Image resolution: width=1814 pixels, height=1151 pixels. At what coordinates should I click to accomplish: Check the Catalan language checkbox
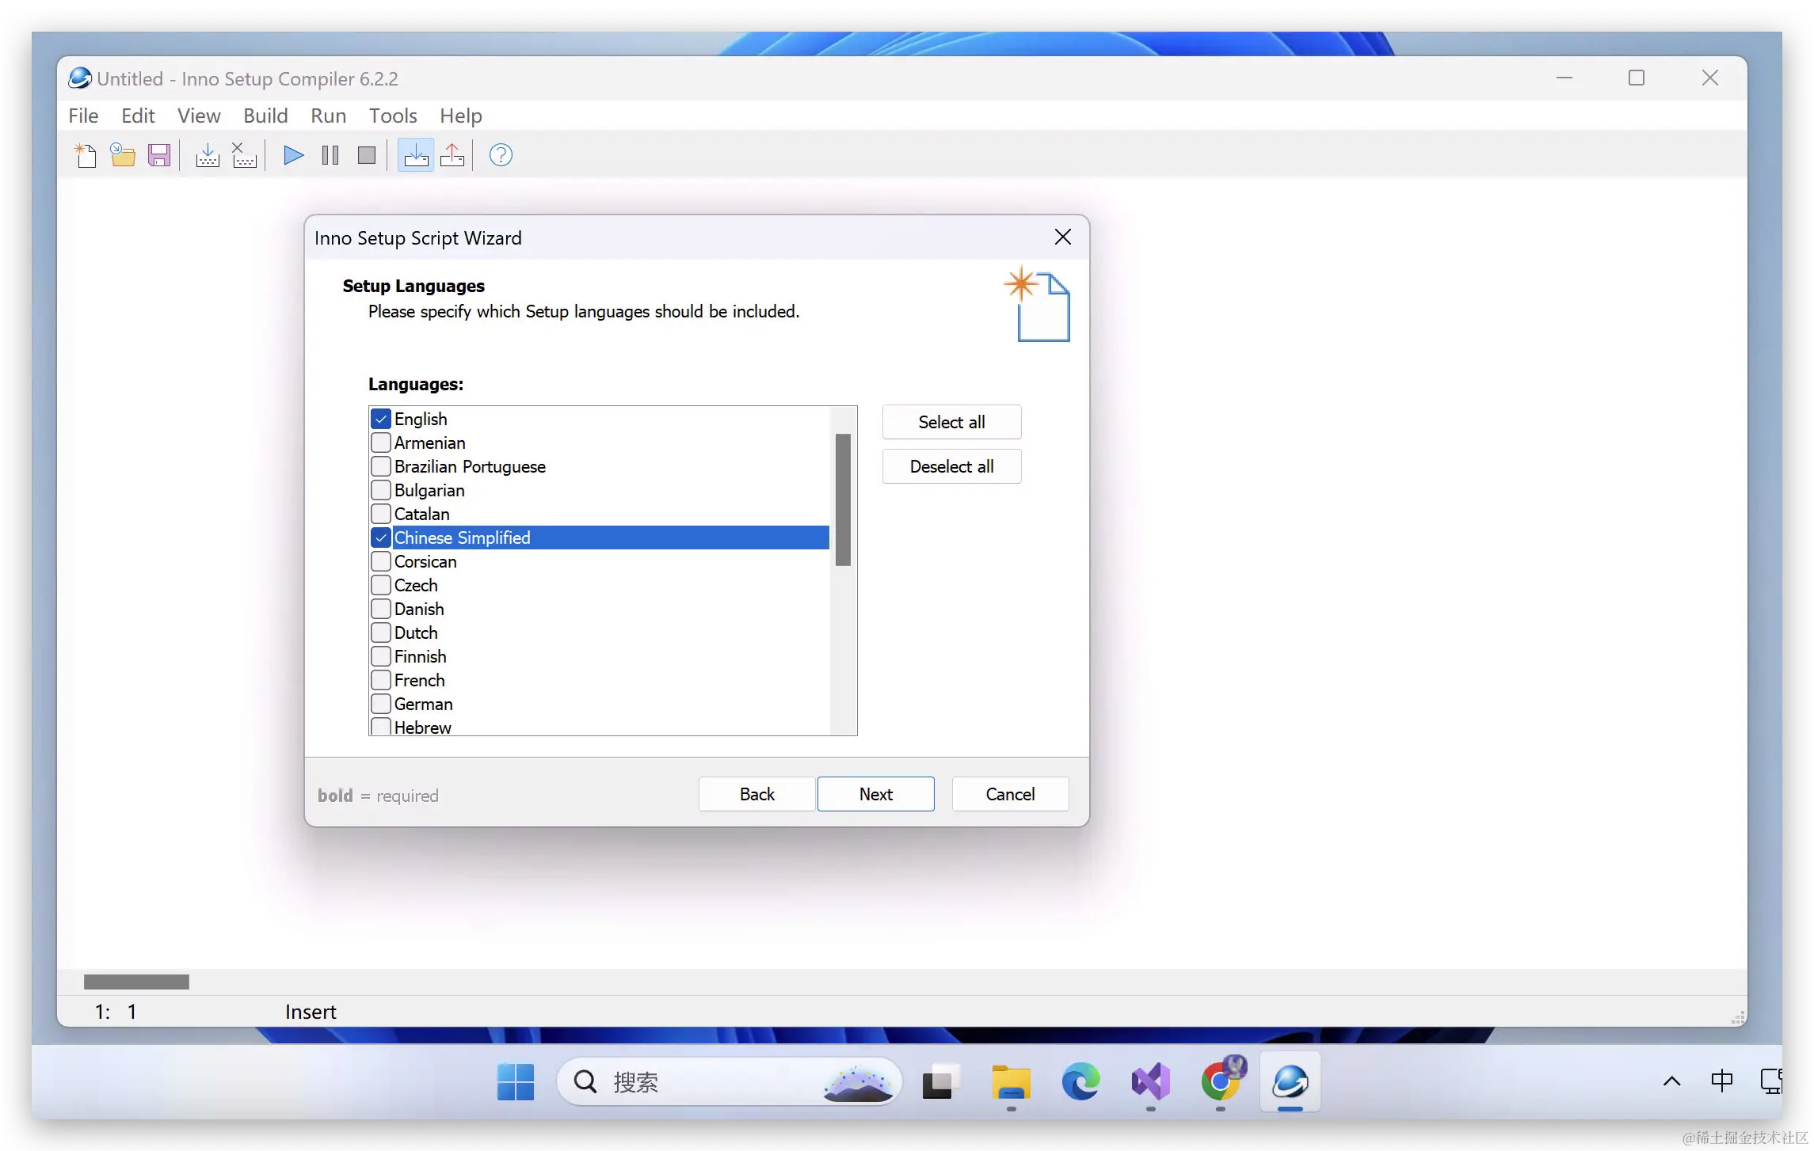click(x=381, y=514)
